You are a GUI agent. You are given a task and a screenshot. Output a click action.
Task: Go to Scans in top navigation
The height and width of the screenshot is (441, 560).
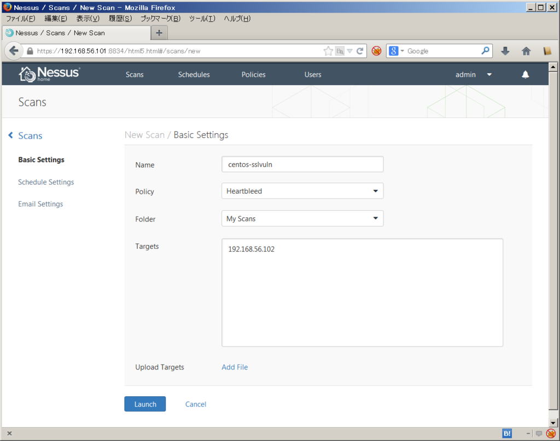click(x=135, y=75)
